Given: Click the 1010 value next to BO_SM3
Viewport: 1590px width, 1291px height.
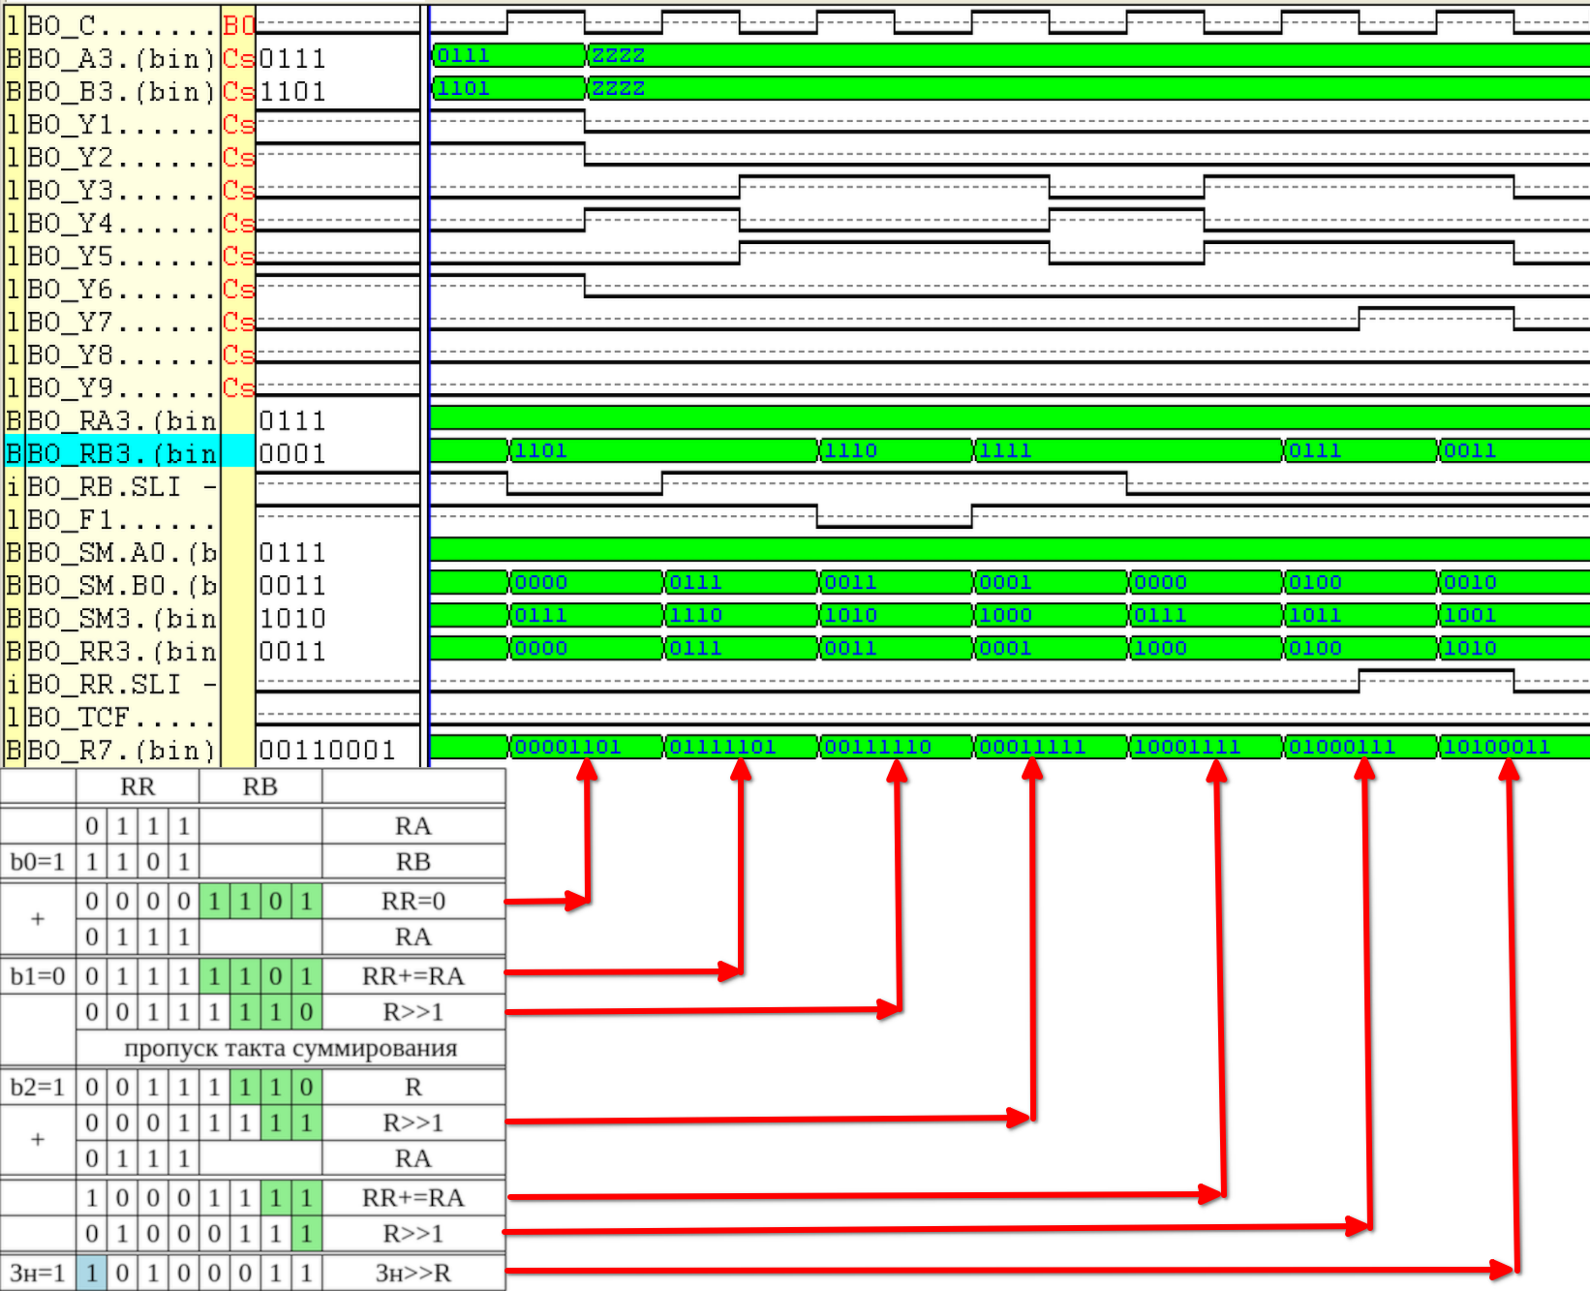Looking at the screenshot, I should coord(292,619).
